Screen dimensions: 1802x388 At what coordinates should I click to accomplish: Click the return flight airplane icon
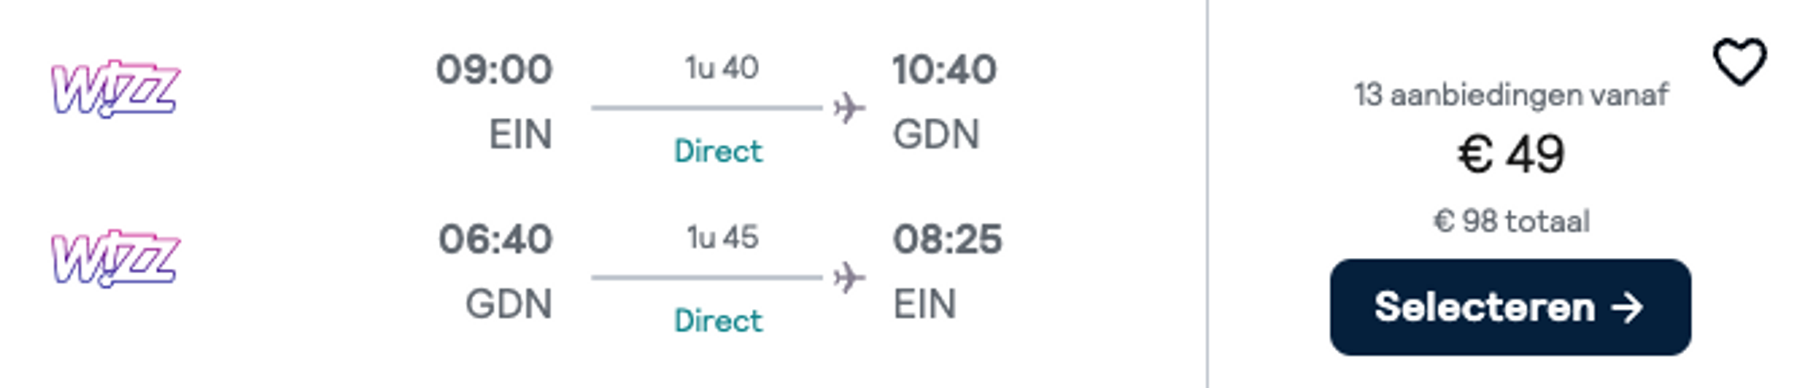(849, 277)
